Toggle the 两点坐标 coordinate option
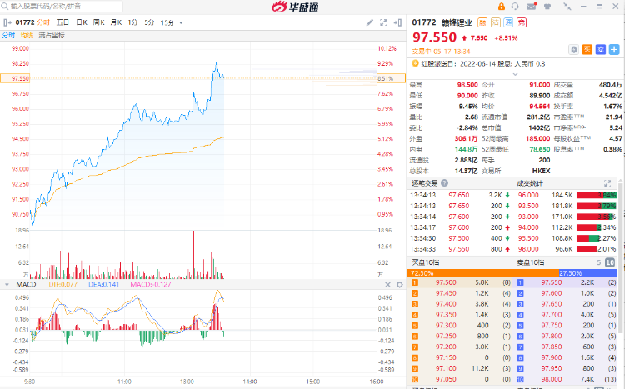625x389 pixels. 52,35
